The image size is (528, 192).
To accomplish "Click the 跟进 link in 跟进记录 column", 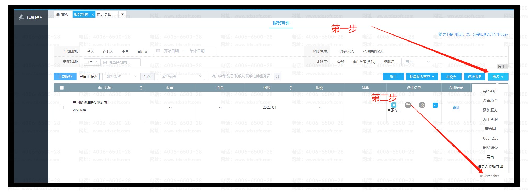I will click(x=456, y=108).
